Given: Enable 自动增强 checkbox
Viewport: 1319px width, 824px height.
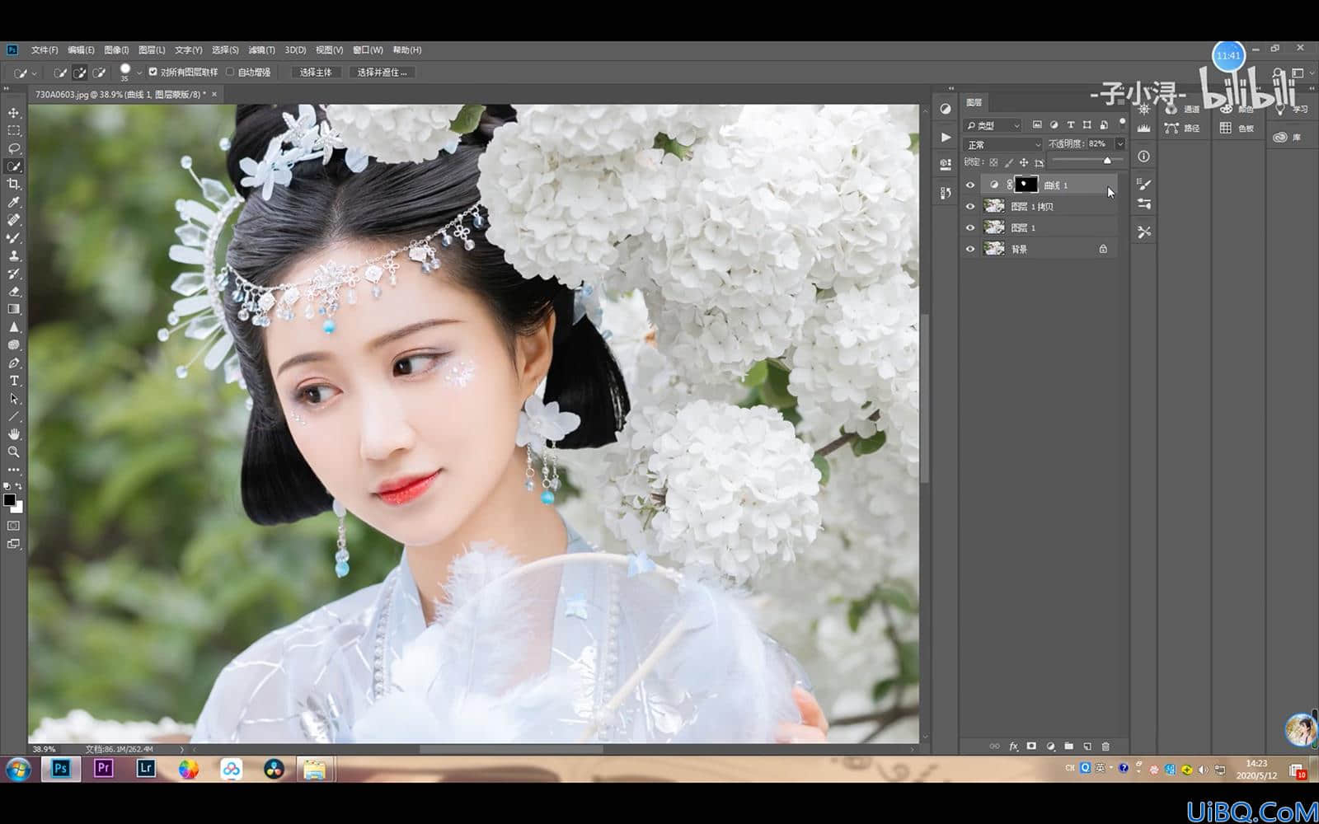Looking at the screenshot, I should [x=230, y=72].
